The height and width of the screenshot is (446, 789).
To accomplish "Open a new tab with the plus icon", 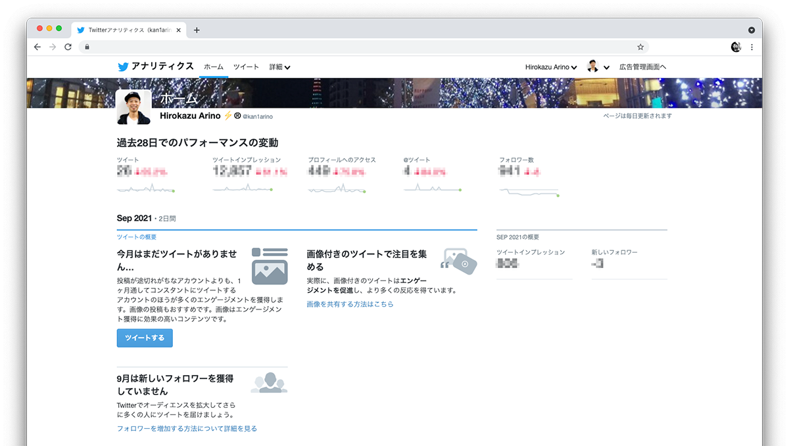I will pyautogui.click(x=197, y=30).
